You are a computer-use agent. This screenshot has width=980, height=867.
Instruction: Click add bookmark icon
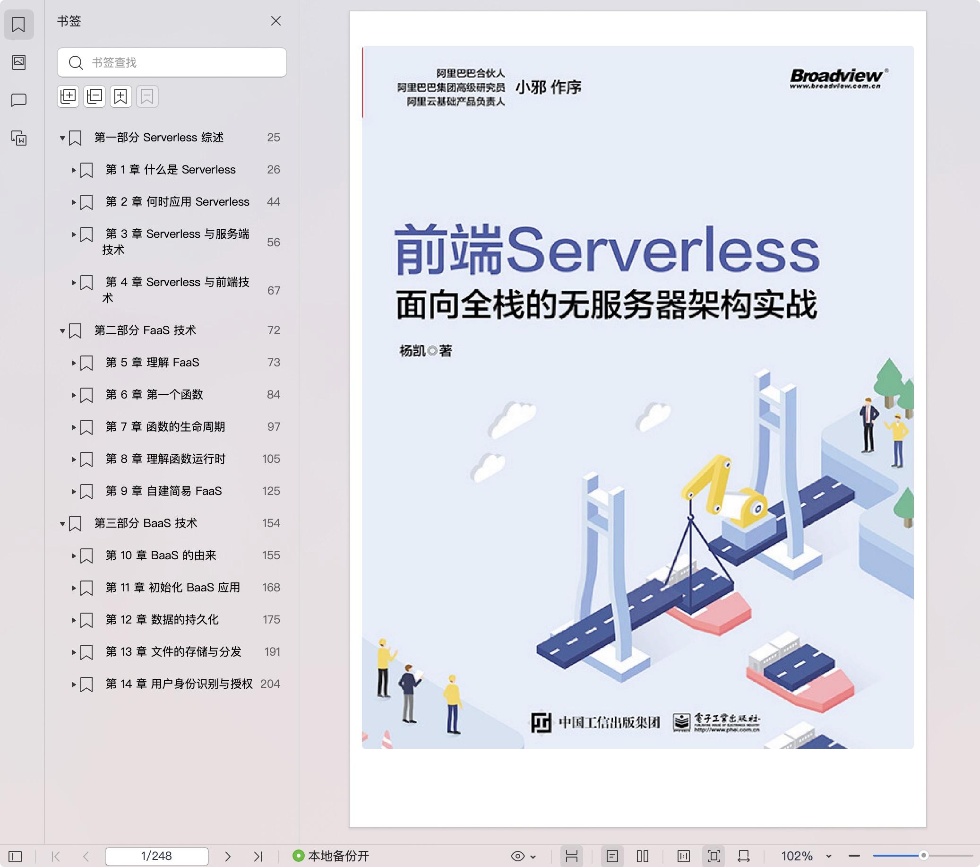121,96
